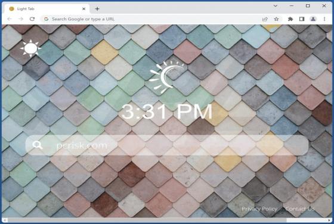
Task: Click the 3:31 PM clock display
Action: (167, 111)
